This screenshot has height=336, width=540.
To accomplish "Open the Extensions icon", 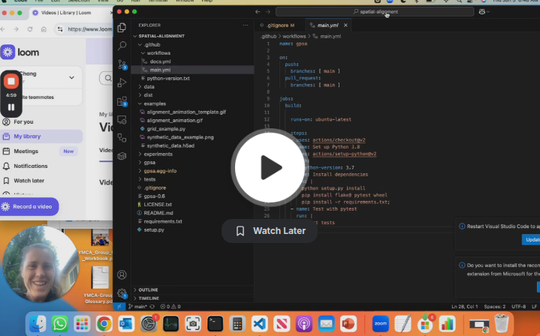I will pyautogui.click(x=122, y=101).
